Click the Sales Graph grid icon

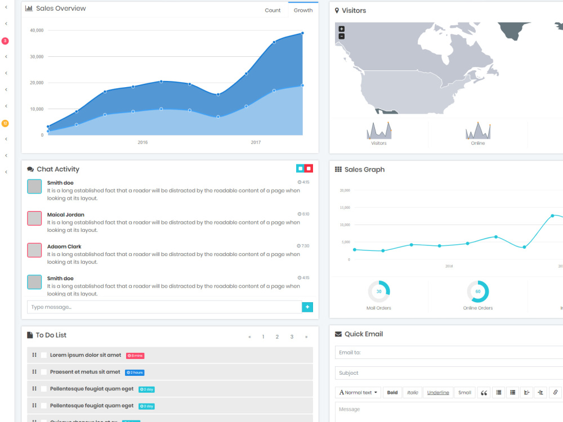(x=338, y=169)
